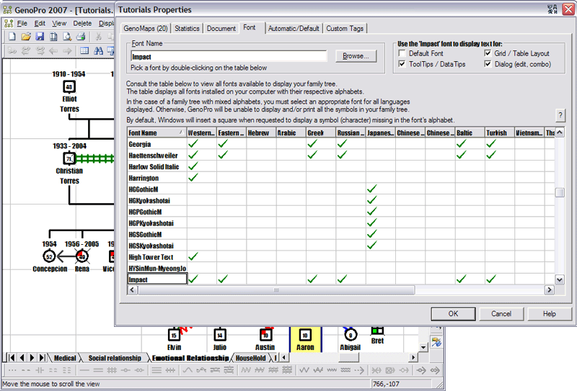Screen dimensions: 577x391
Task: Switch to Medical GenoMap sheet tab
Action: coord(65,358)
